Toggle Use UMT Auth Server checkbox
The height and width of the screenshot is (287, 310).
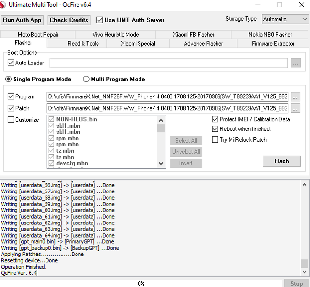click(99, 20)
